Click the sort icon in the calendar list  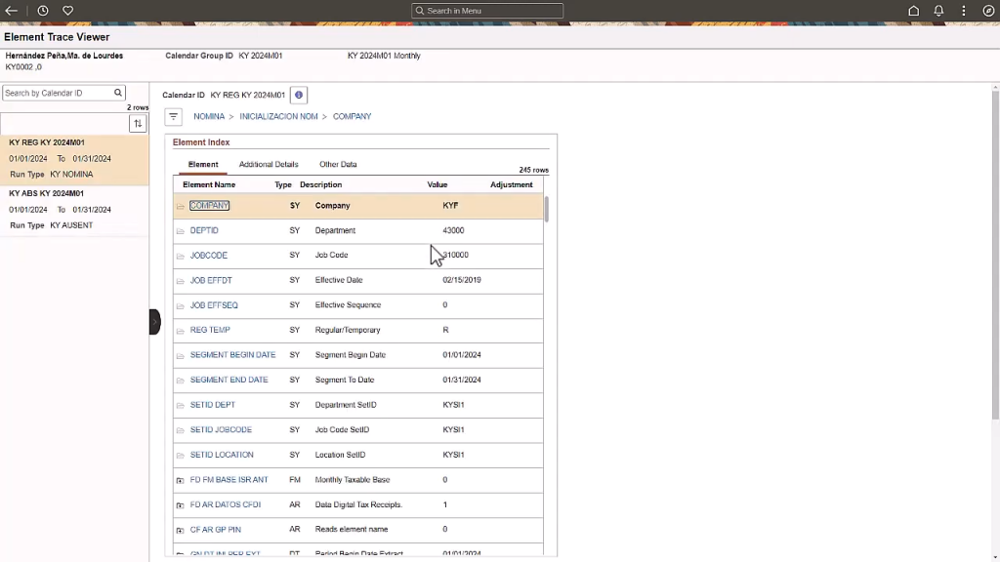(x=138, y=124)
